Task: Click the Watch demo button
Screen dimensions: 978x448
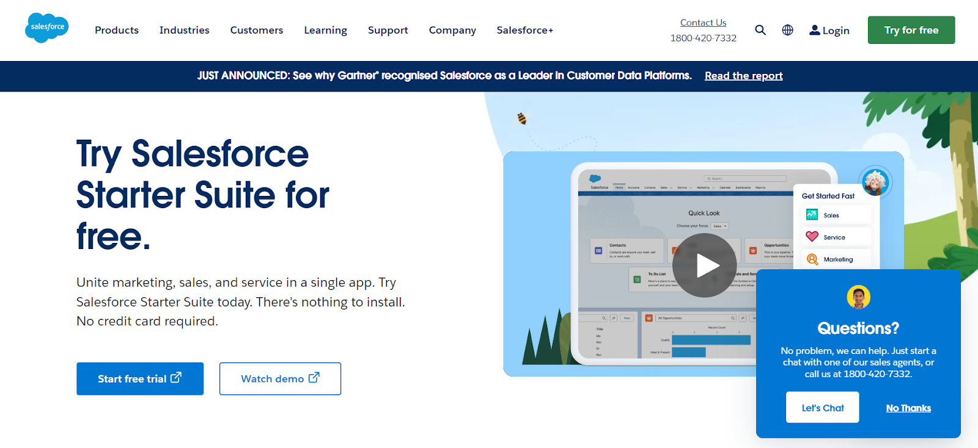Action: [280, 378]
